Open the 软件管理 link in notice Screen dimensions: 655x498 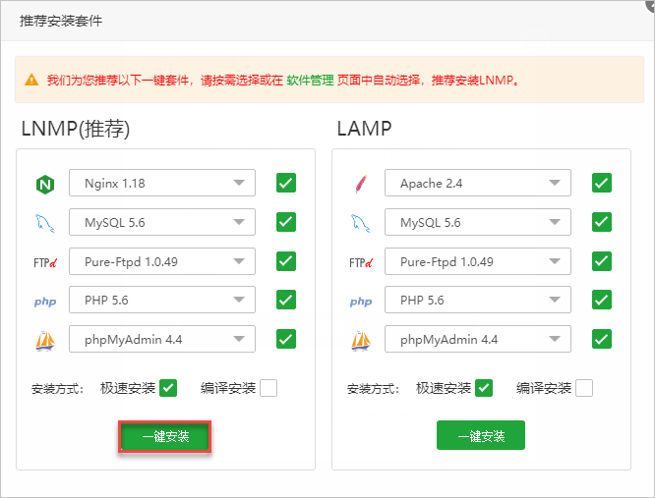point(310,81)
